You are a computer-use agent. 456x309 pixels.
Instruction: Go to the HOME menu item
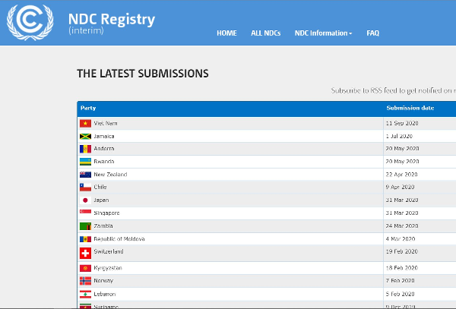pyautogui.click(x=226, y=33)
